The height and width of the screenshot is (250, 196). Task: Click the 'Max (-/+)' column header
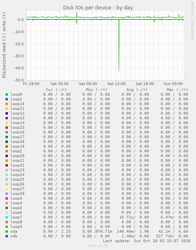tap(177, 90)
